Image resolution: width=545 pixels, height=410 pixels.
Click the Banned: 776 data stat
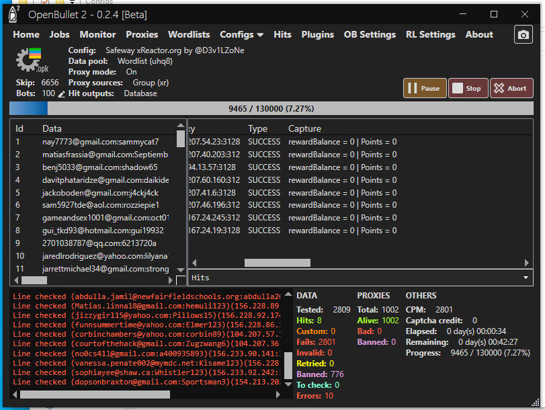point(320,374)
